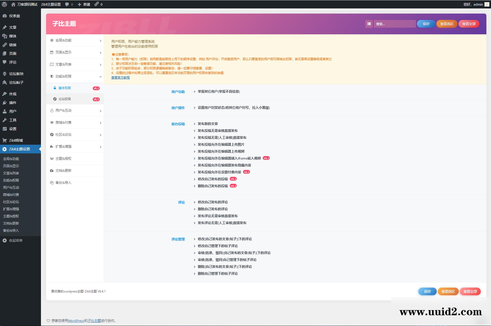
Task: Select the 媒体 media library icon
Action: coord(5,36)
